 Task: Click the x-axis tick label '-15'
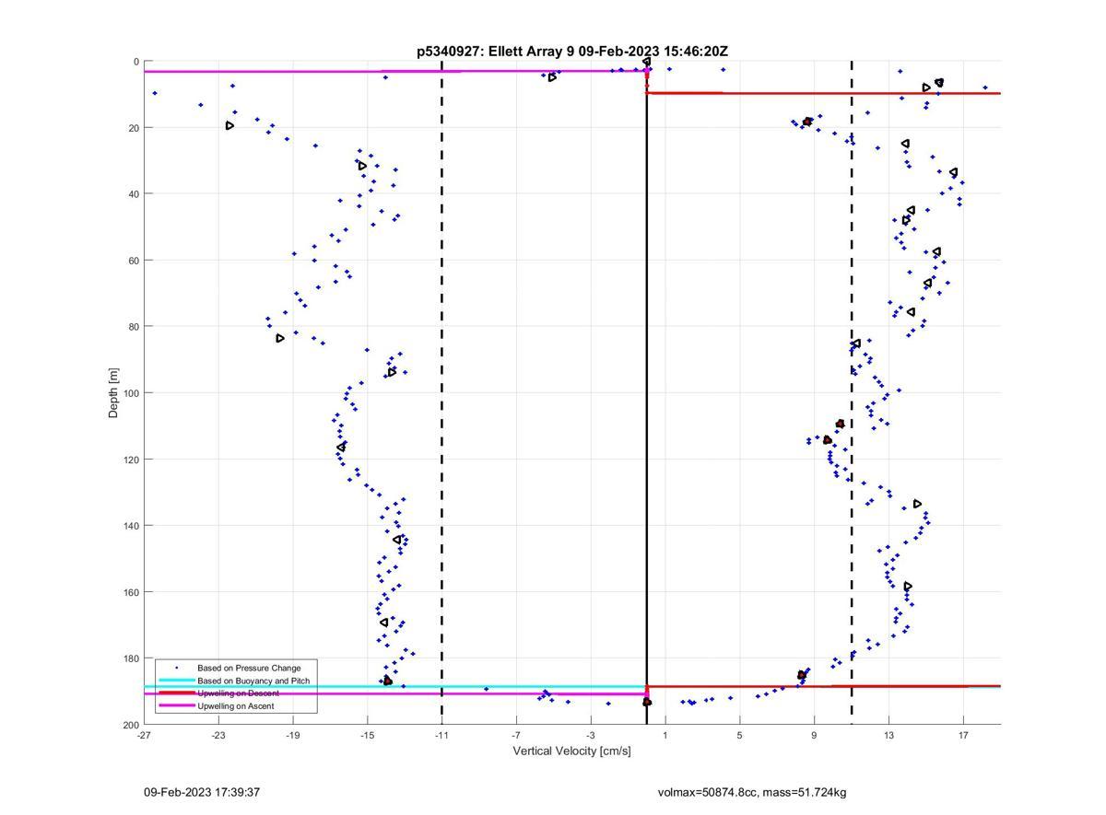pyautogui.click(x=368, y=736)
